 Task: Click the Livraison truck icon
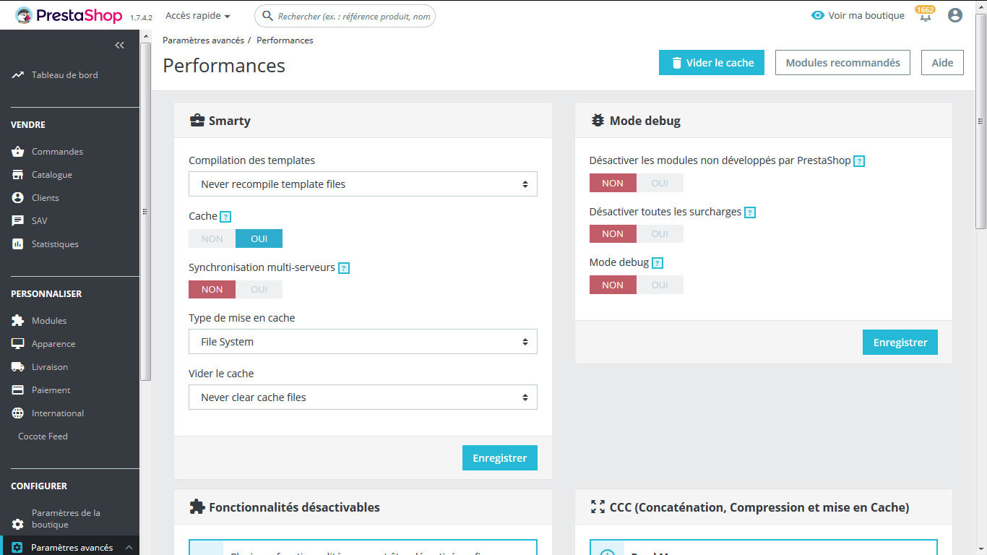(x=18, y=367)
